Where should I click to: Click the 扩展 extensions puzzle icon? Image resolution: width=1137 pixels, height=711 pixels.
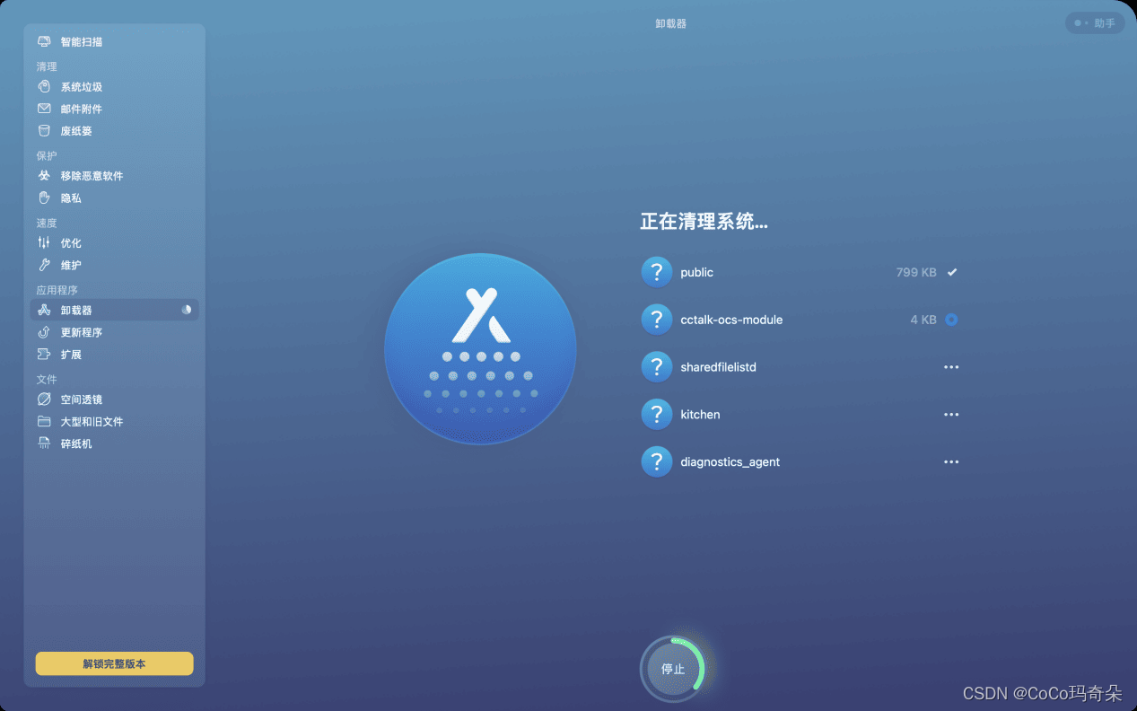click(44, 355)
